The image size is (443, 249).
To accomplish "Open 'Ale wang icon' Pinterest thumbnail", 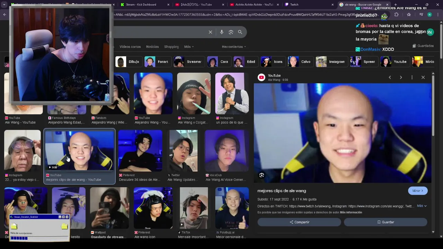I will click(x=153, y=208).
